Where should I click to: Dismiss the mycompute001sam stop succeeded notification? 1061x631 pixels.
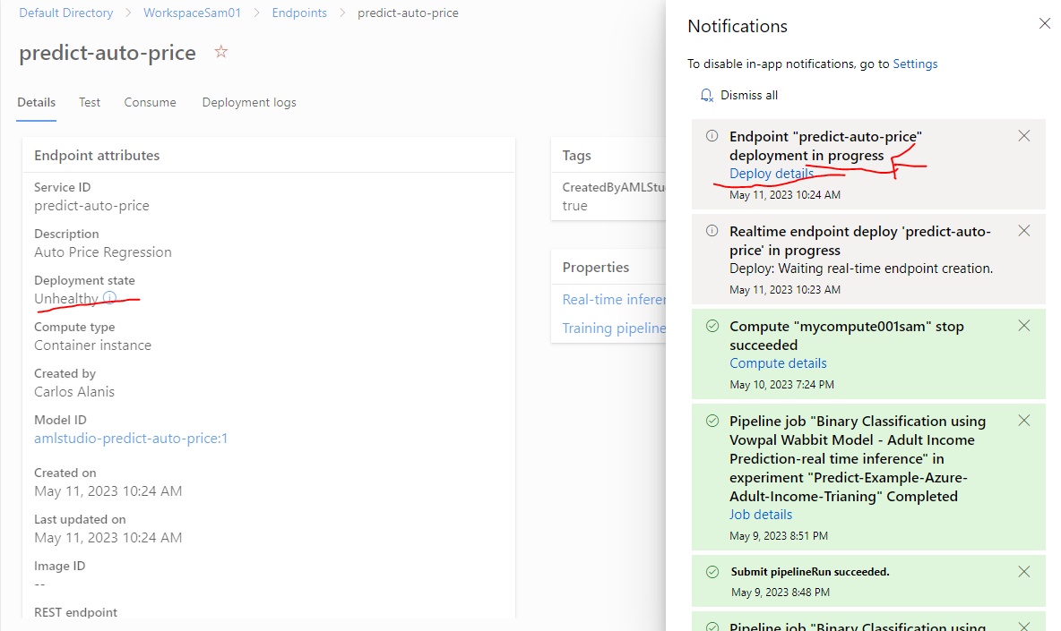(1023, 326)
